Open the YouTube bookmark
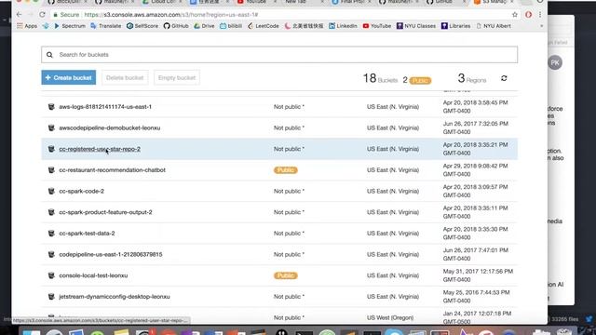Image resolution: width=596 pixels, height=335 pixels. [x=376, y=26]
